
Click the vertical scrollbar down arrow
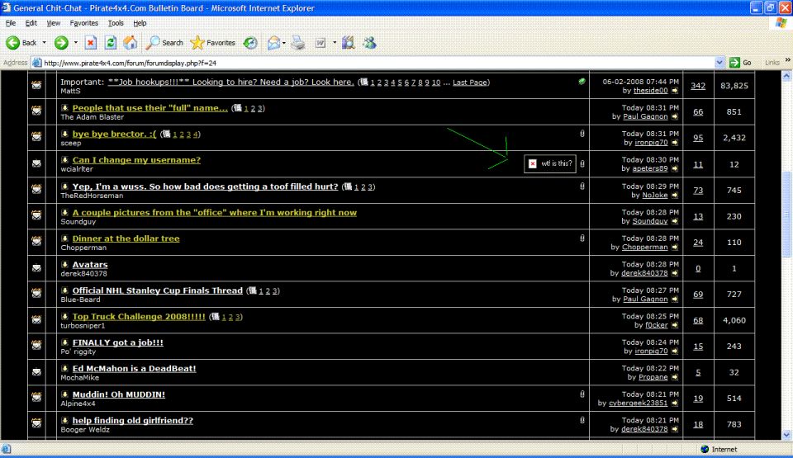786,434
